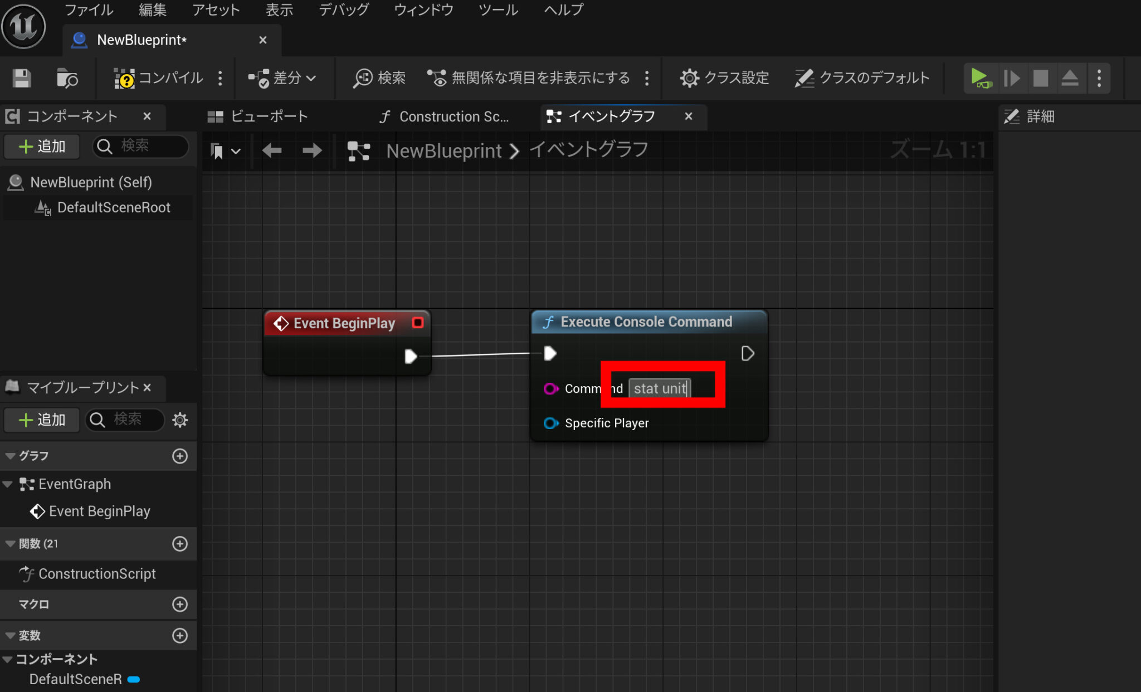Click 追加 in the Components panel
Image resolution: width=1141 pixels, height=692 pixels.
(41, 147)
